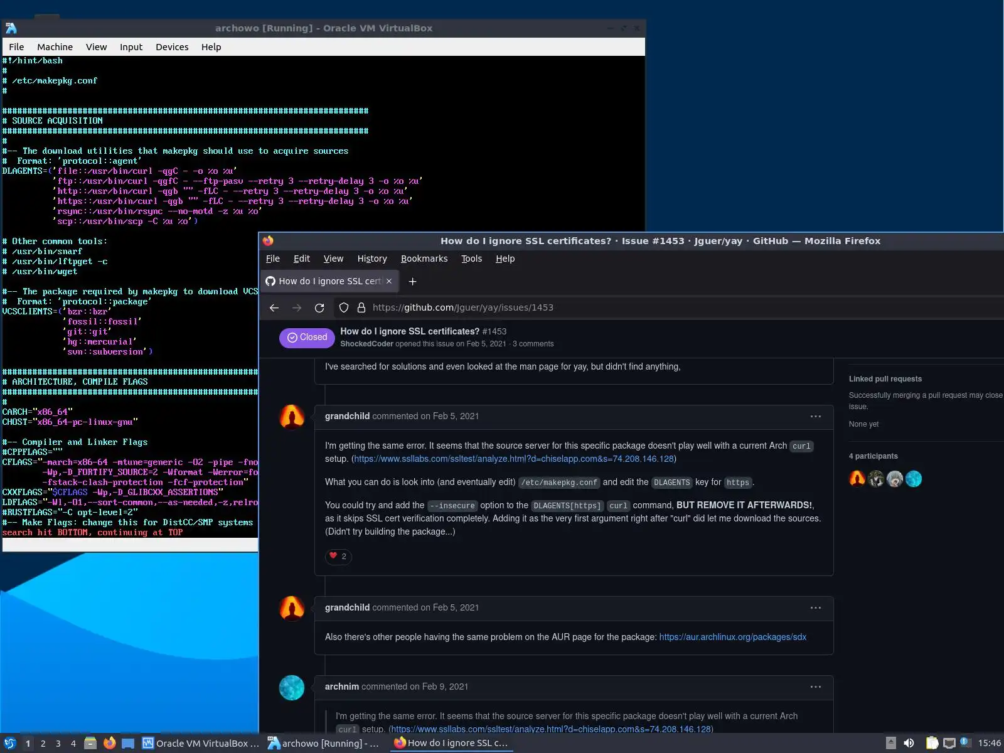
Task: Switch to archowo [Running] taskbar entry
Action: click(324, 744)
